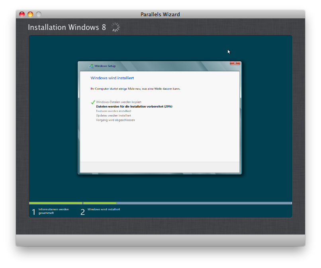This screenshot has width=321, height=268.
Task: Close the Parallels Wizard window
Action: pos(22,14)
